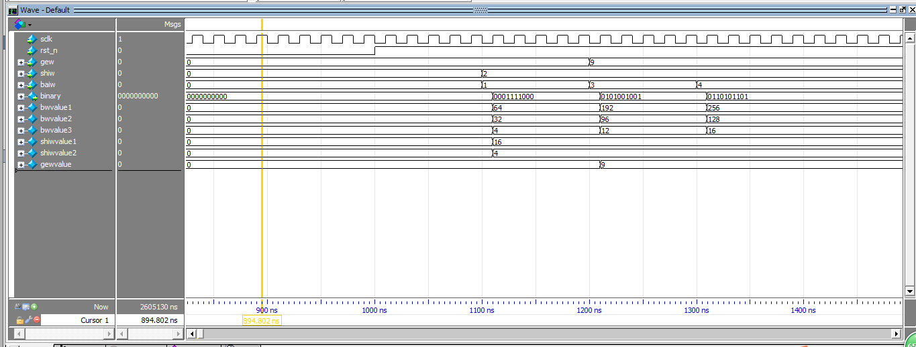Click the gewvalue signal icon
Screen dimensions: 916x347
32,165
